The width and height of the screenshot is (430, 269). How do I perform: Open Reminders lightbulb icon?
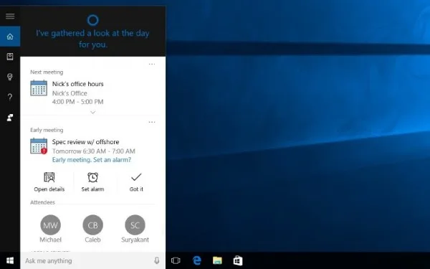coord(10,77)
